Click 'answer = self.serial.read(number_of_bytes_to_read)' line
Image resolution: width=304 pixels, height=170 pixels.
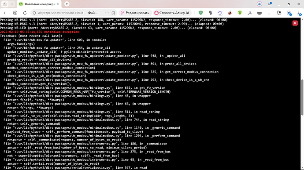click(x=53, y=164)
